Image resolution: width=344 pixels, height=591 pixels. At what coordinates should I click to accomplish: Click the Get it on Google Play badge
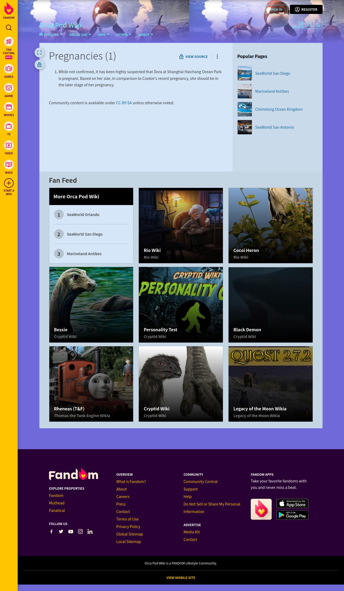pos(292,515)
